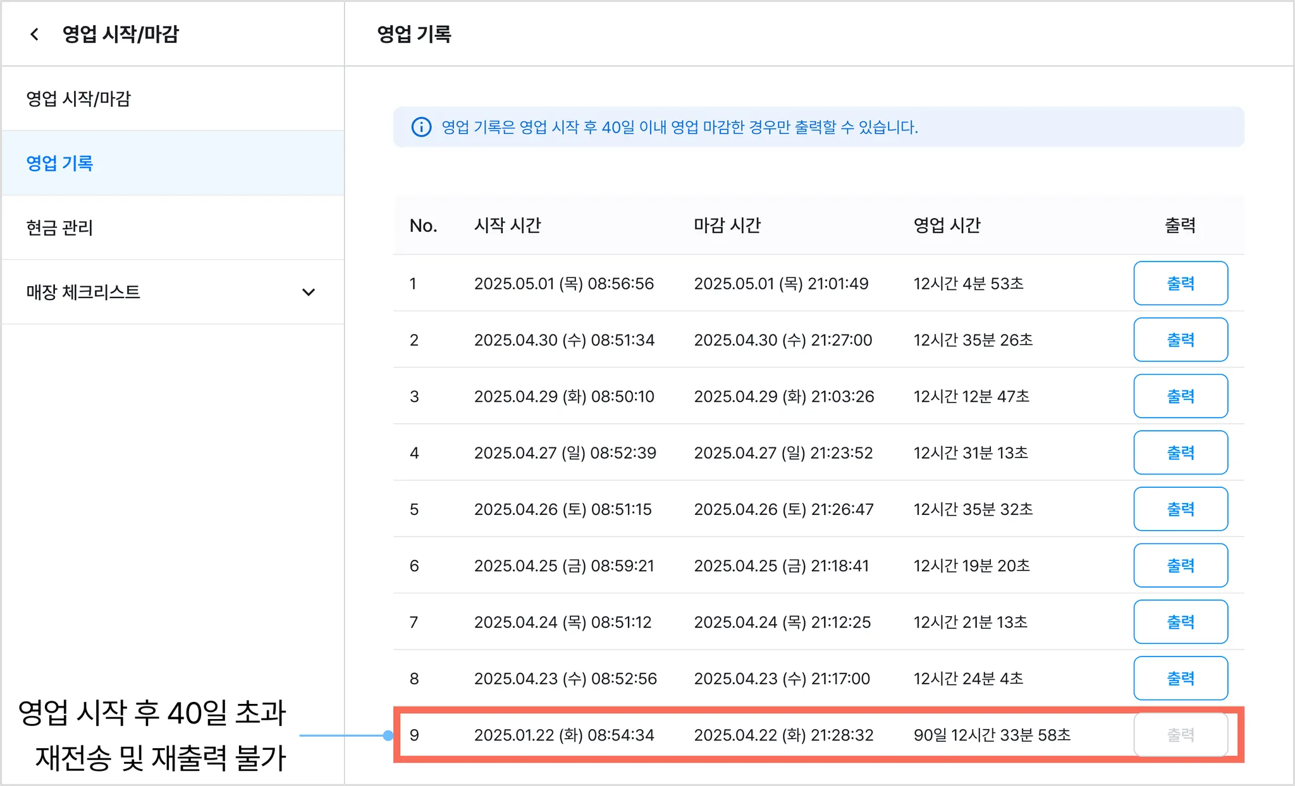Click the disabled 출력 button in row 9
The width and height of the screenshot is (1295, 786).
pyautogui.click(x=1180, y=735)
